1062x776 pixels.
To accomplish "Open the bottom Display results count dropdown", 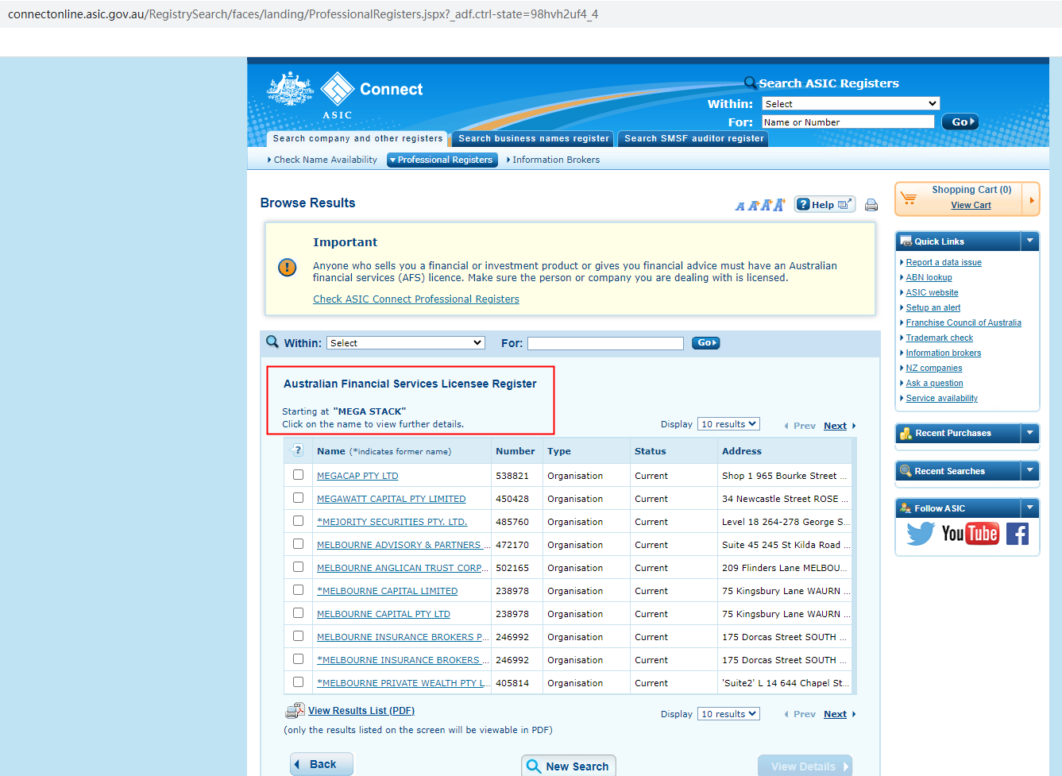I will point(728,714).
